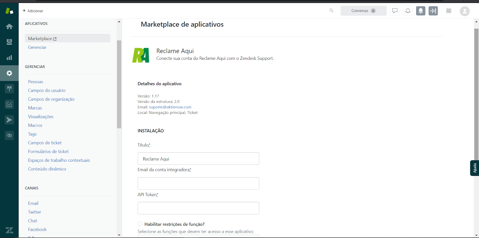Enable Habilitar restrições de função checkbox
The width and height of the screenshot is (479, 238).
[140, 224]
